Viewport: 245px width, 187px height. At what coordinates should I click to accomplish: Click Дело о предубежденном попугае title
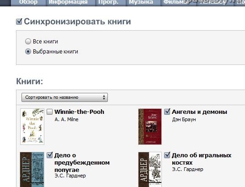point(82,162)
